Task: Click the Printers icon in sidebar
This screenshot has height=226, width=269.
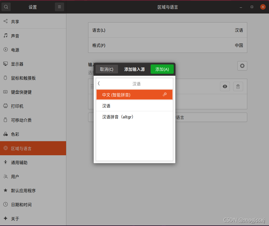Action: tap(6, 106)
